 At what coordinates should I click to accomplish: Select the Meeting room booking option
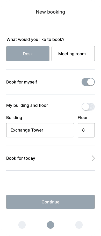73,54
